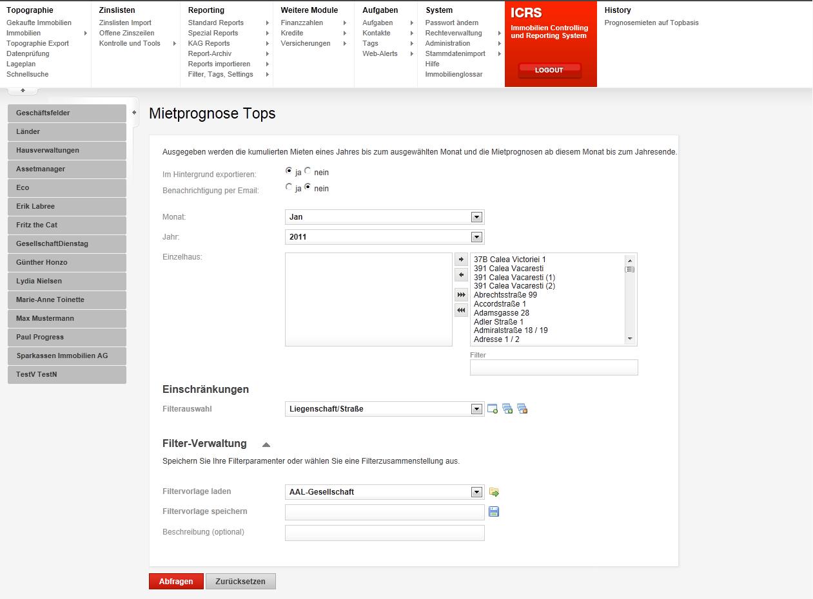This screenshot has height=599, width=813.
Task: Click the single left-arrow remove button
Action: [461, 275]
